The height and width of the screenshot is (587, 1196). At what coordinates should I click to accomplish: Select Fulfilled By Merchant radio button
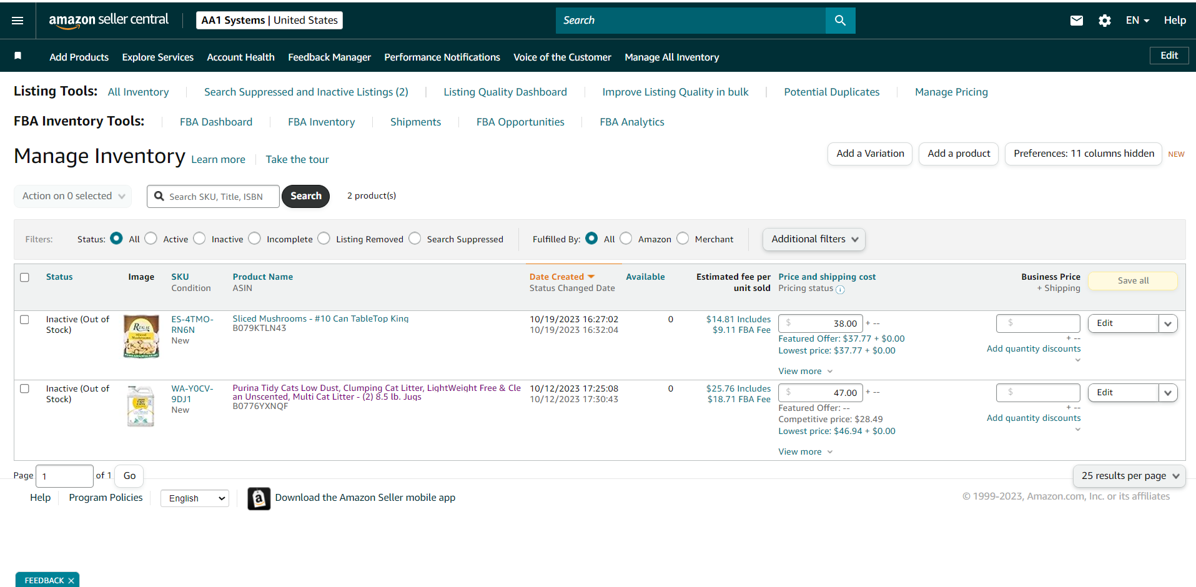coord(683,239)
